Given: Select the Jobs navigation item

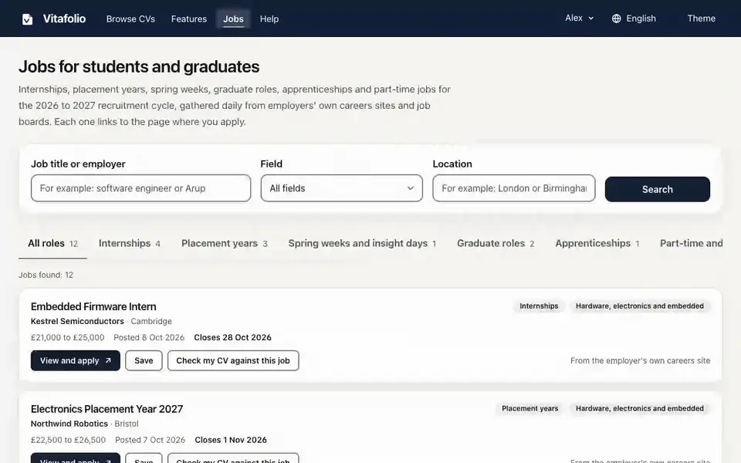Looking at the screenshot, I should coord(233,19).
